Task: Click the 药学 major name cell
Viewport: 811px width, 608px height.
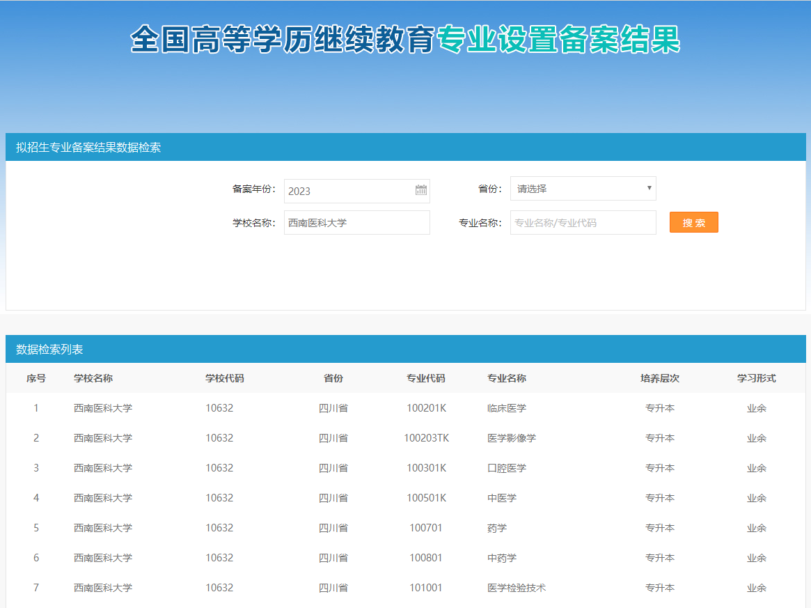Action: click(x=497, y=528)
